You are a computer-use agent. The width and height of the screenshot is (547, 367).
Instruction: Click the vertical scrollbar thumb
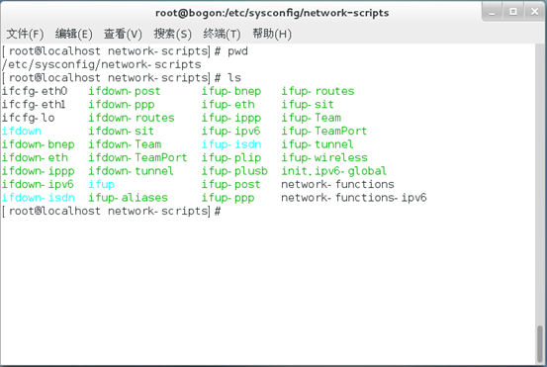coord(540,344)
